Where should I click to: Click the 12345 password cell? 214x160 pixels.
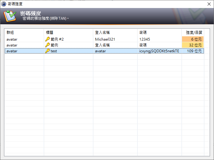coord(145,39)
